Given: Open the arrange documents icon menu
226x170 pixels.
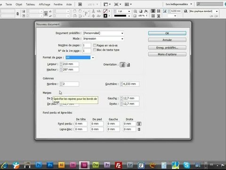Looking at the screenshot, I should point(128,4).
